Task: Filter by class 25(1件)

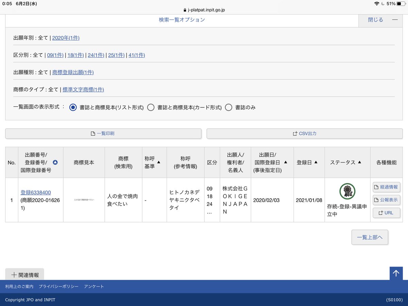Action: tap(116, 55)
